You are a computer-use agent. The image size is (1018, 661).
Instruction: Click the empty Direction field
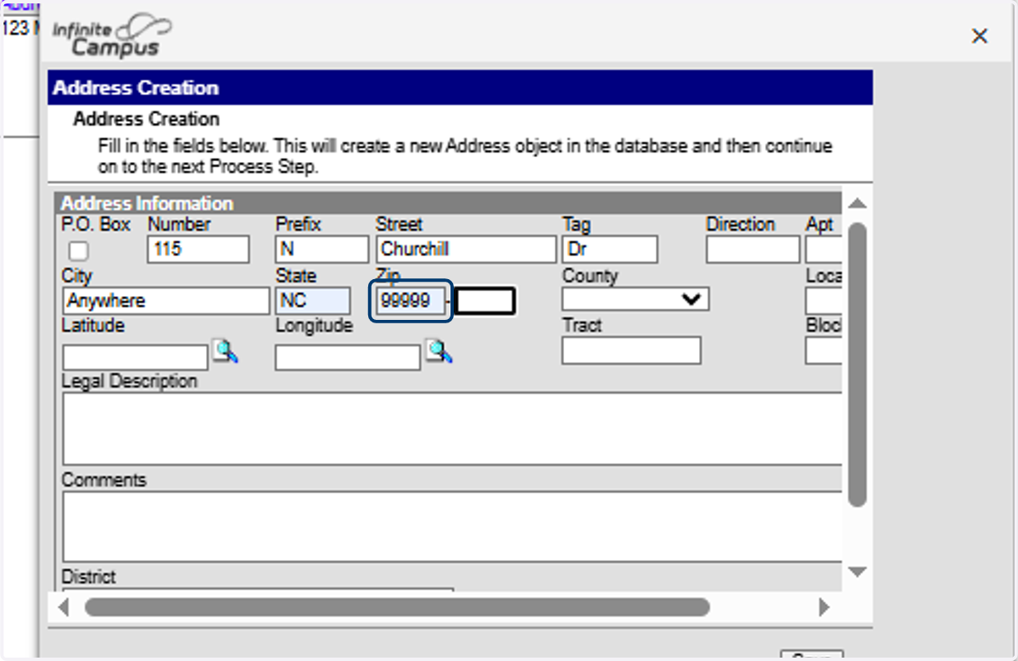(753, 249)
